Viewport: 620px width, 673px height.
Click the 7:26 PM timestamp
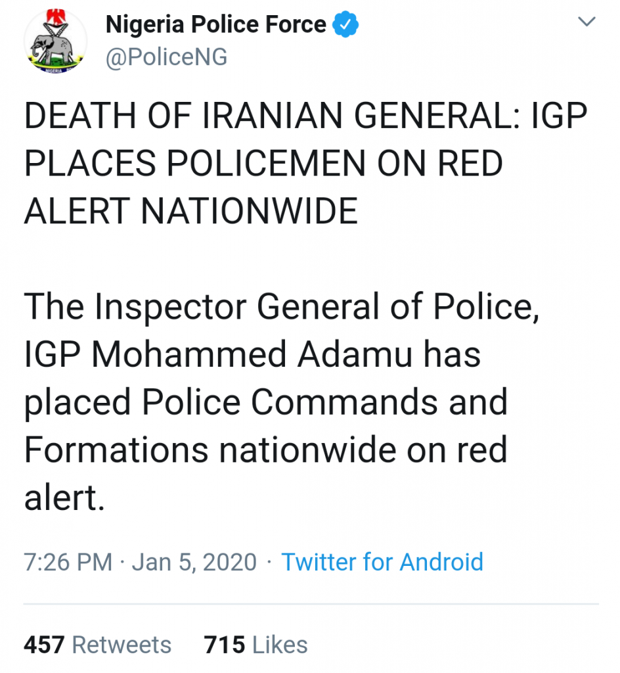pyautogui.click(x=68, y=563)
